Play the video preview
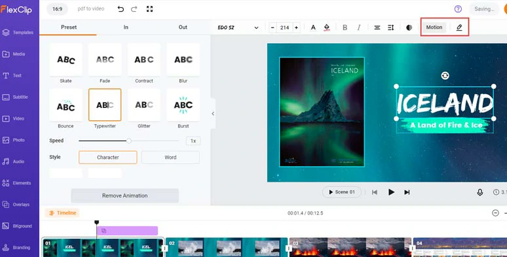Screen dimensions: 507x257 [x=391, y=192]
